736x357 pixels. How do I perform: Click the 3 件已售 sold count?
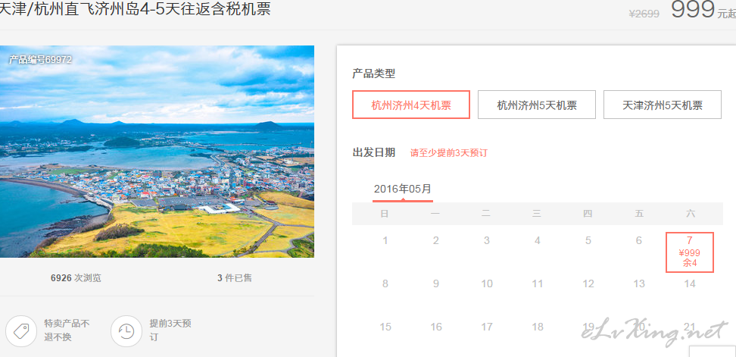235,278
